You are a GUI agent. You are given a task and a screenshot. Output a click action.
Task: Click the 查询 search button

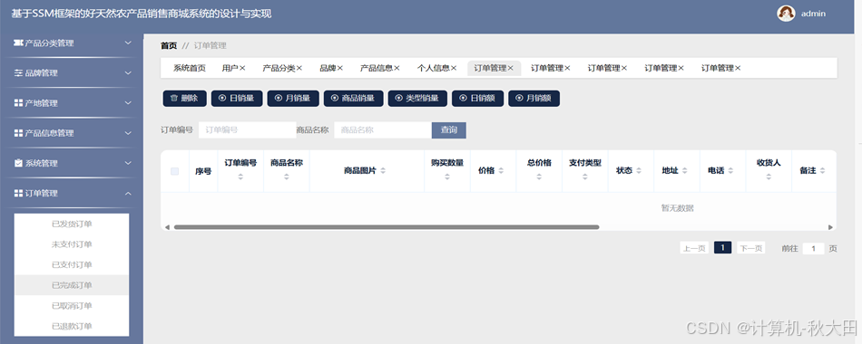coord(449,130)
